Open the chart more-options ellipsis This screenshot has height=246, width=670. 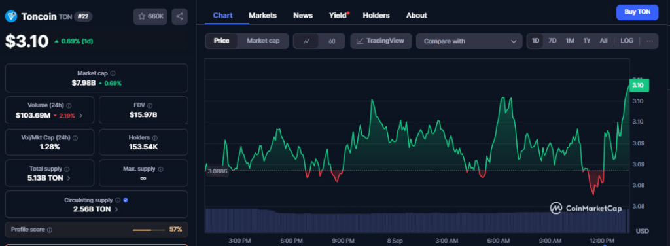click(x=650, y=41)
